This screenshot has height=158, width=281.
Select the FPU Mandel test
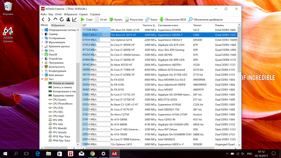point(60,128)
